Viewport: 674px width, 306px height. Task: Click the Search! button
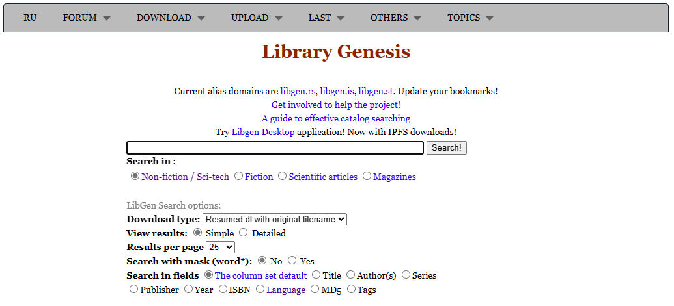click(447, 148)
